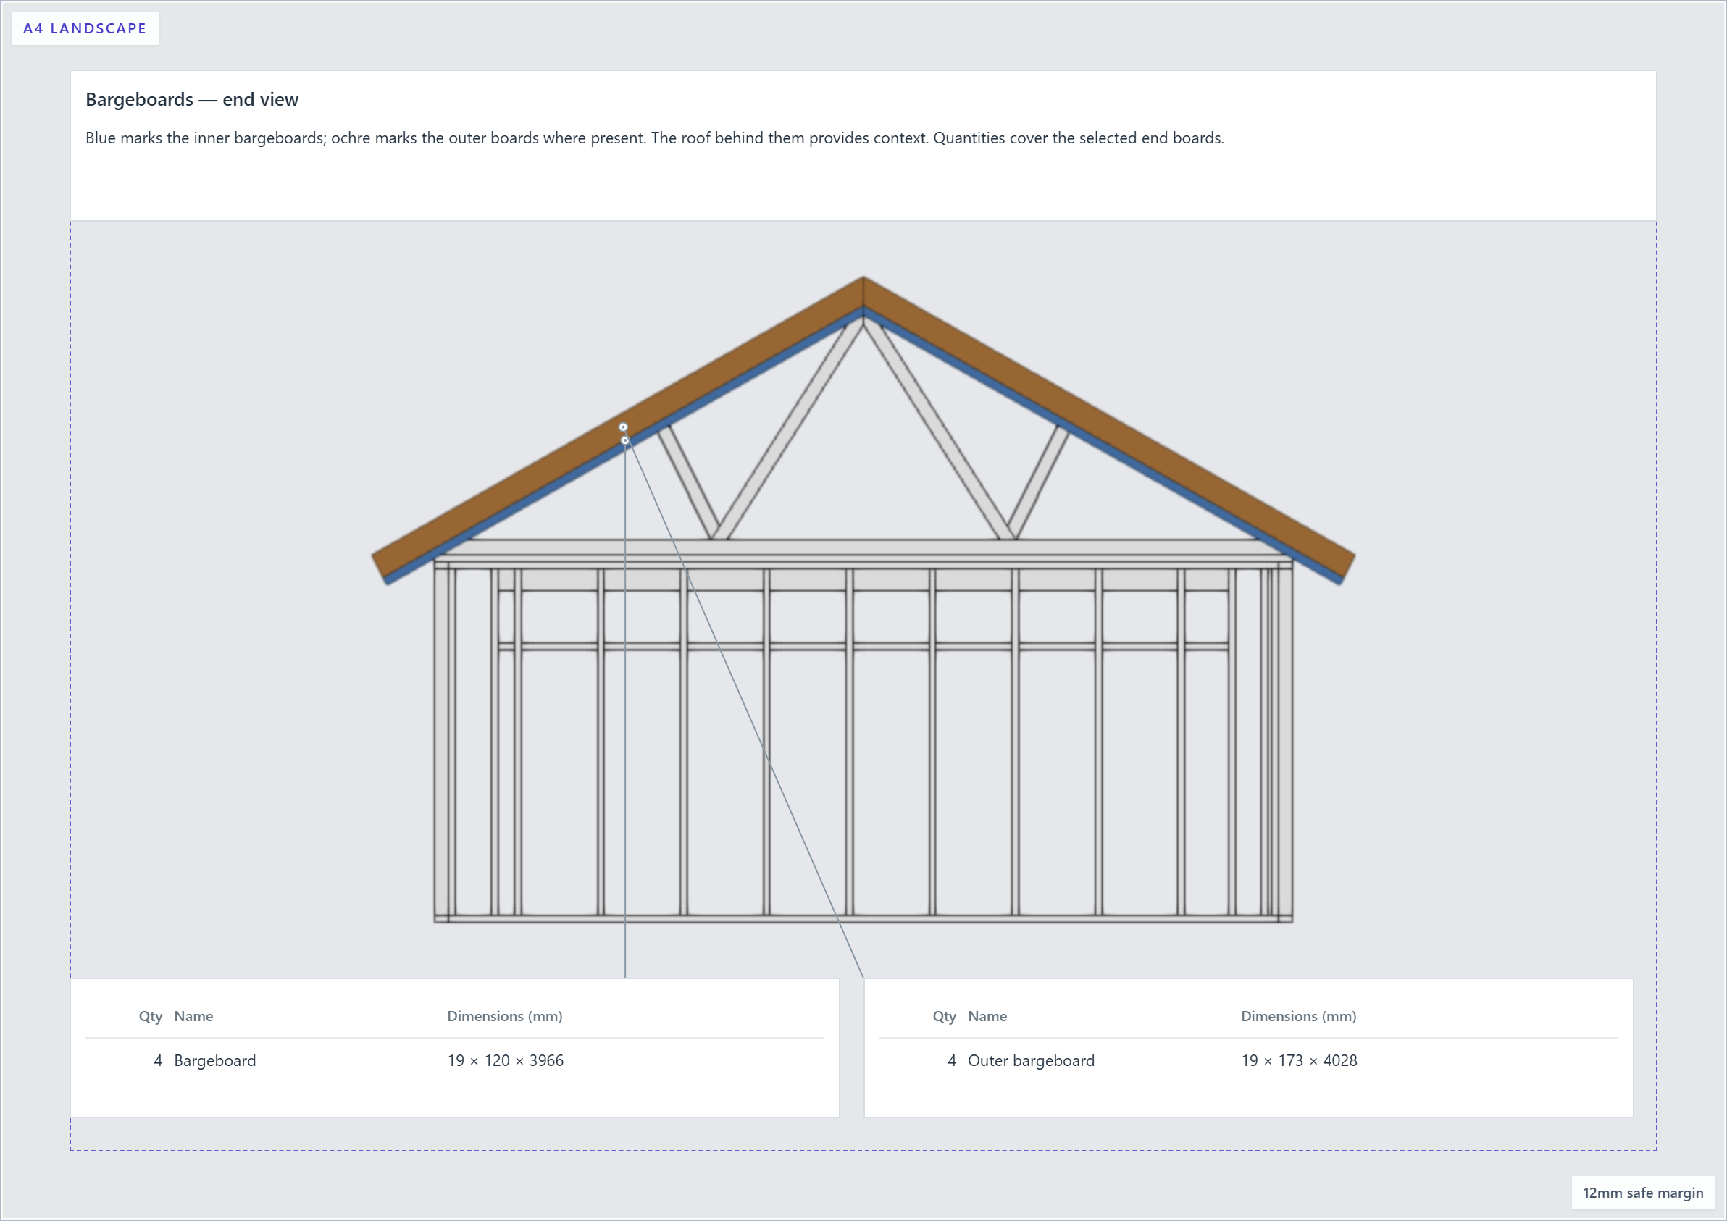The height and width of the screenshot is (1221, 1727).
Task: Click the upper callout marker on ochre board
Action: click(x=623, y=427)
